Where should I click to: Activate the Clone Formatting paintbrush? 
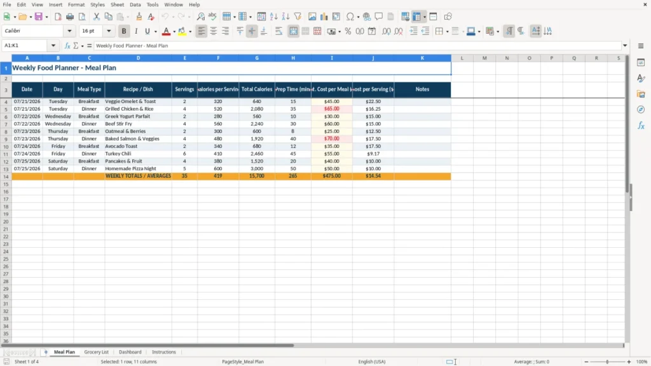tap(139, 17)
